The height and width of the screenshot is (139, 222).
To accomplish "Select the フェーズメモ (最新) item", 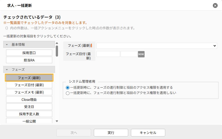I will [29, 92].
